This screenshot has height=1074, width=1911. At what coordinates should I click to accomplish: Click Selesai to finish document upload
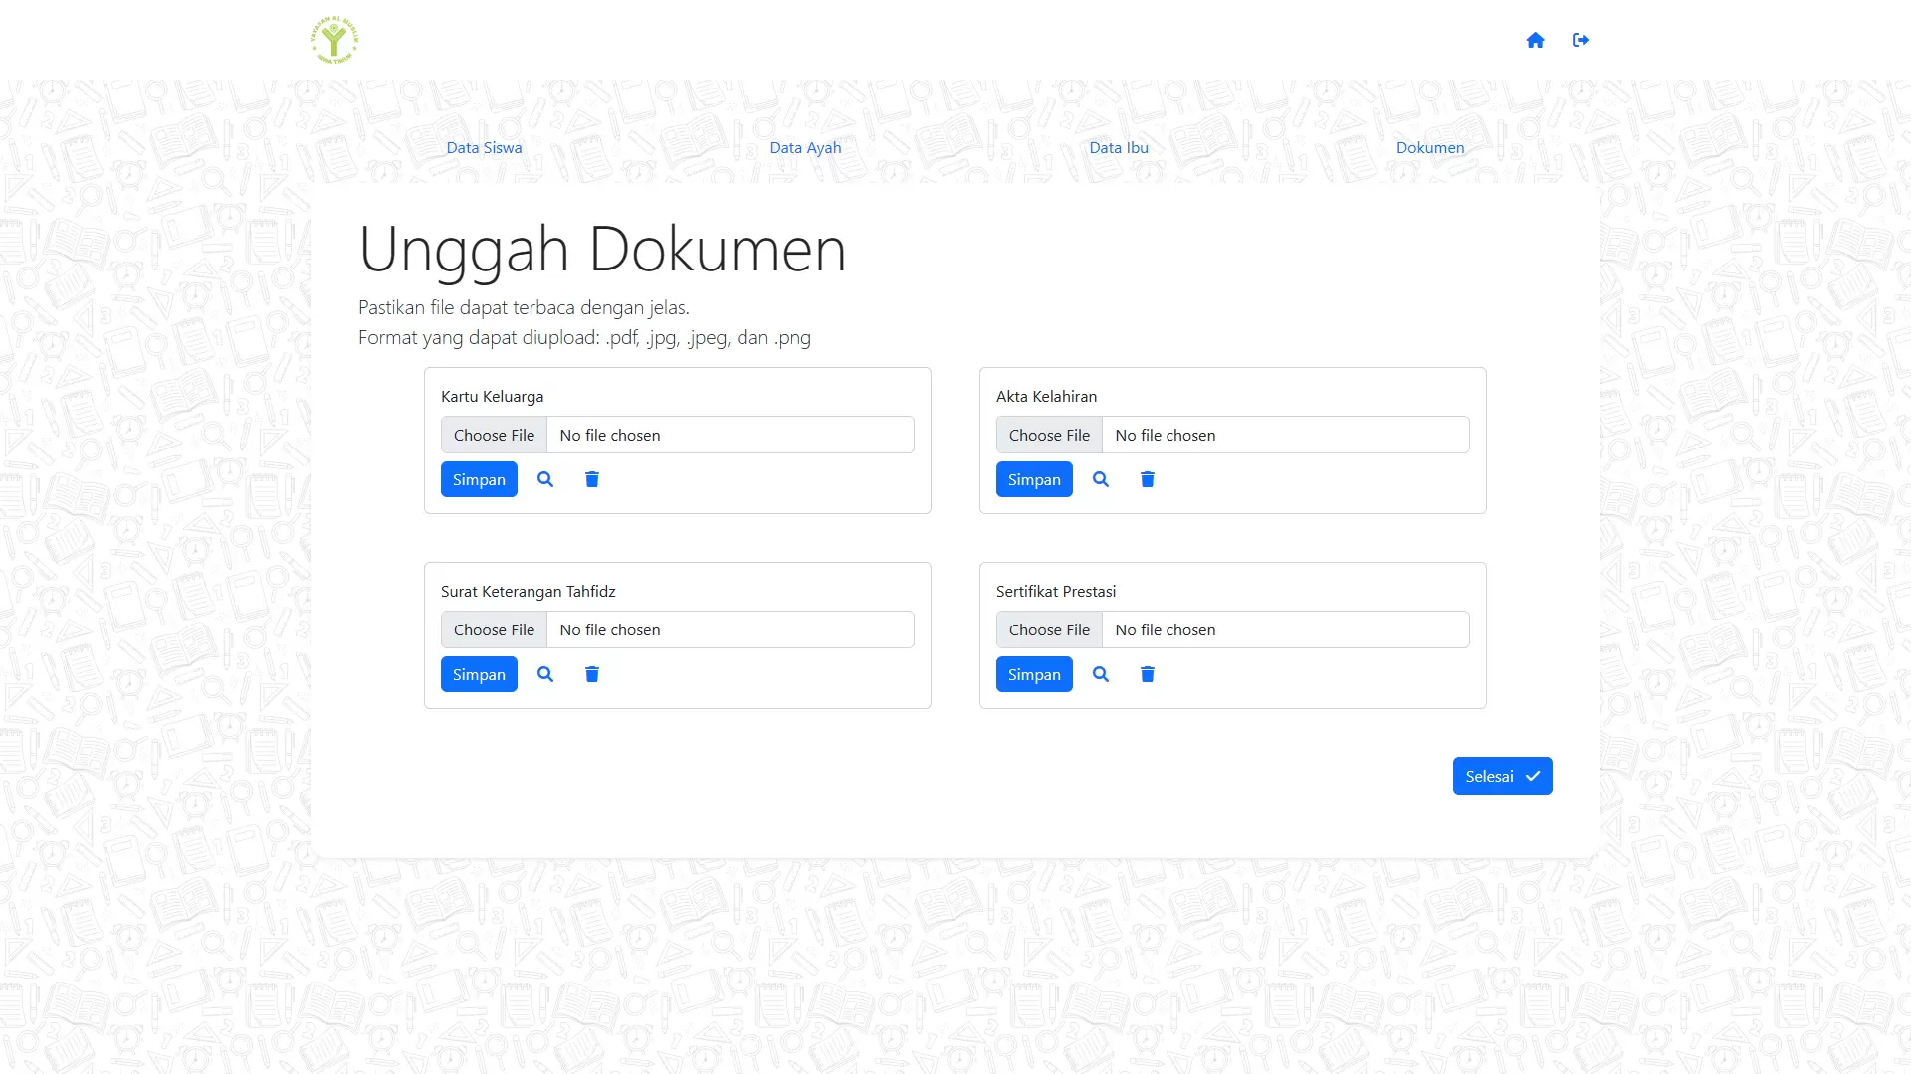pos(1503,775)
